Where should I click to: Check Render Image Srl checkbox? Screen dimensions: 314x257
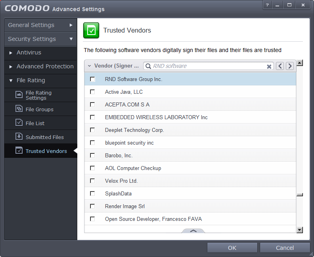pos(92,206)
